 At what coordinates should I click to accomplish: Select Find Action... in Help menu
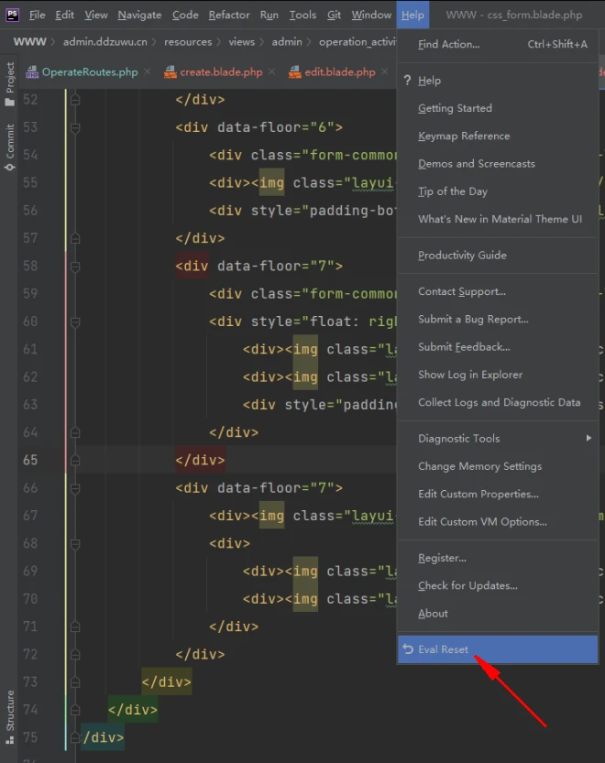(x=448, y=44)
